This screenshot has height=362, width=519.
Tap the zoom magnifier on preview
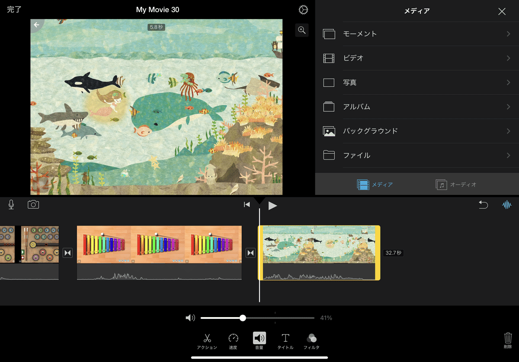[302, 30]
